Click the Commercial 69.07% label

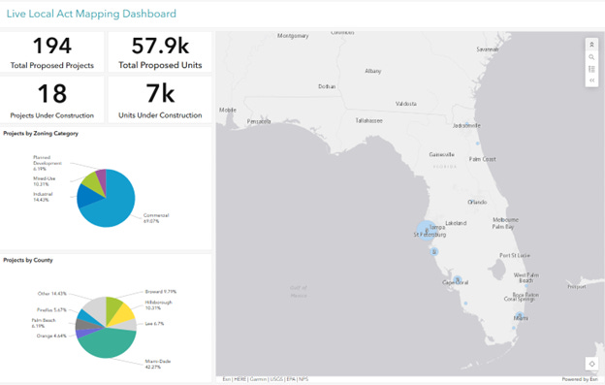coord(156,218)
